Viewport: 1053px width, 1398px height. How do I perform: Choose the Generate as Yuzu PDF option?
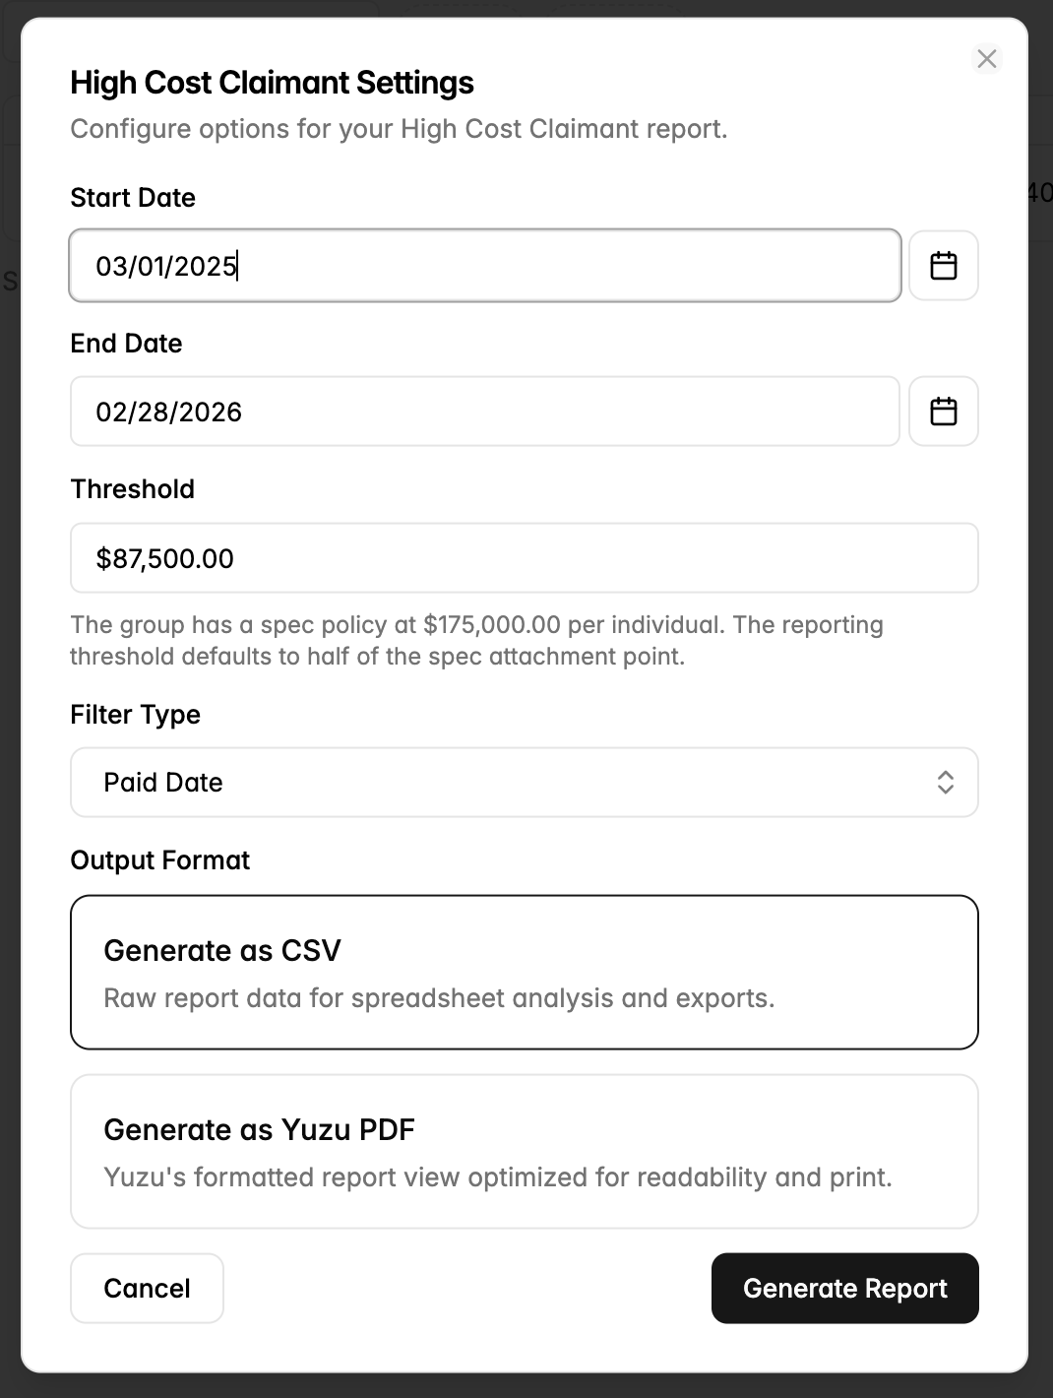pos(525,1152)
